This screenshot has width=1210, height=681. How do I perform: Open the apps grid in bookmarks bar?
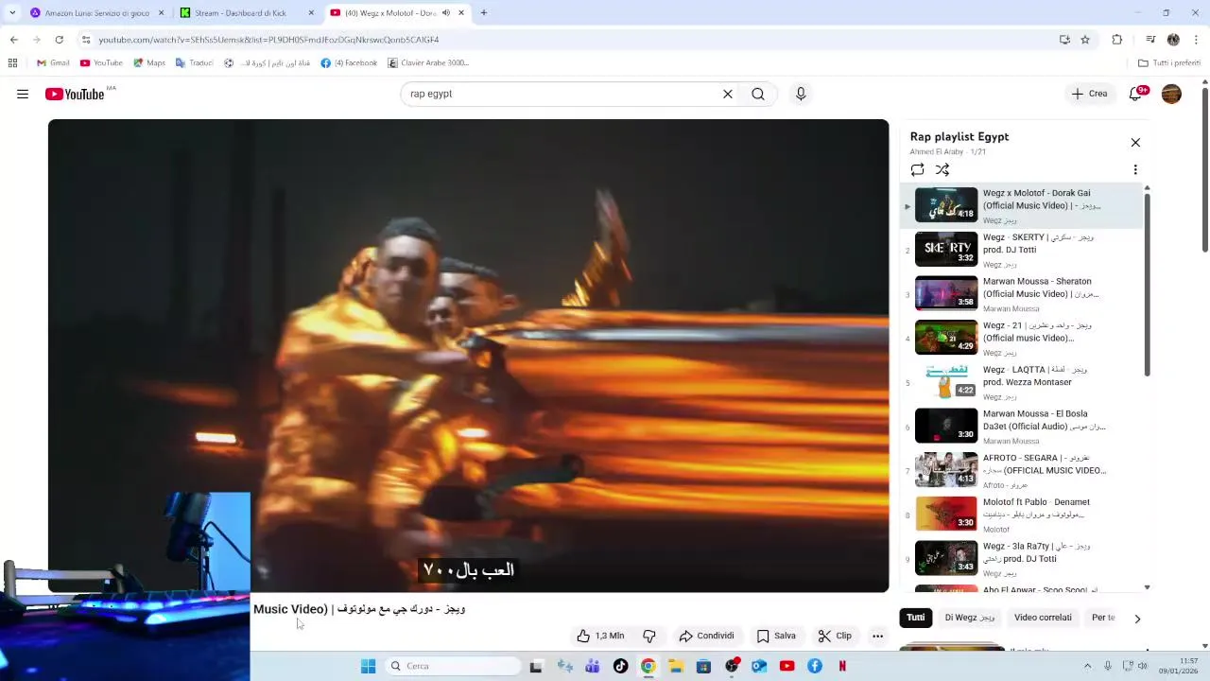tap(12, 63)
